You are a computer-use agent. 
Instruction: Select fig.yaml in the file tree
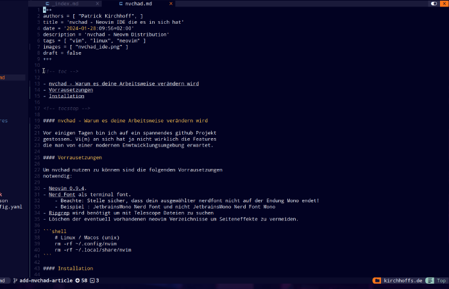click(x=11, y=207)
